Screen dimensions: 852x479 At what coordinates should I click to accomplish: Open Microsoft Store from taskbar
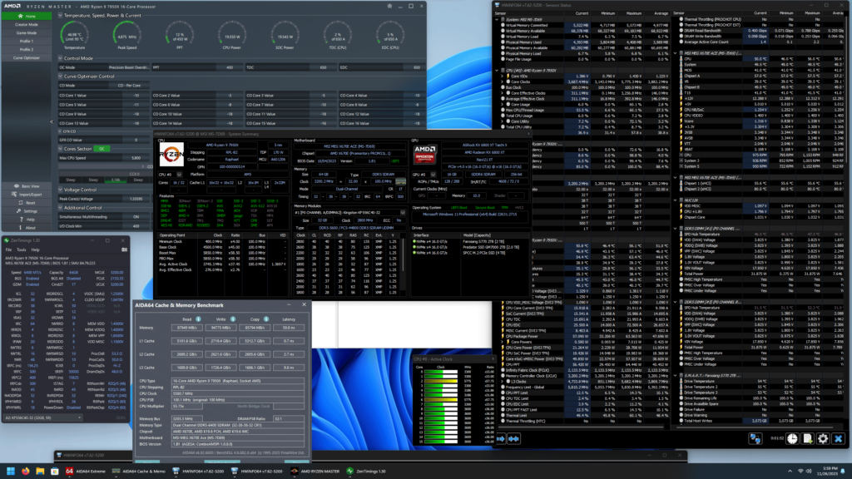tap(55, 471)
